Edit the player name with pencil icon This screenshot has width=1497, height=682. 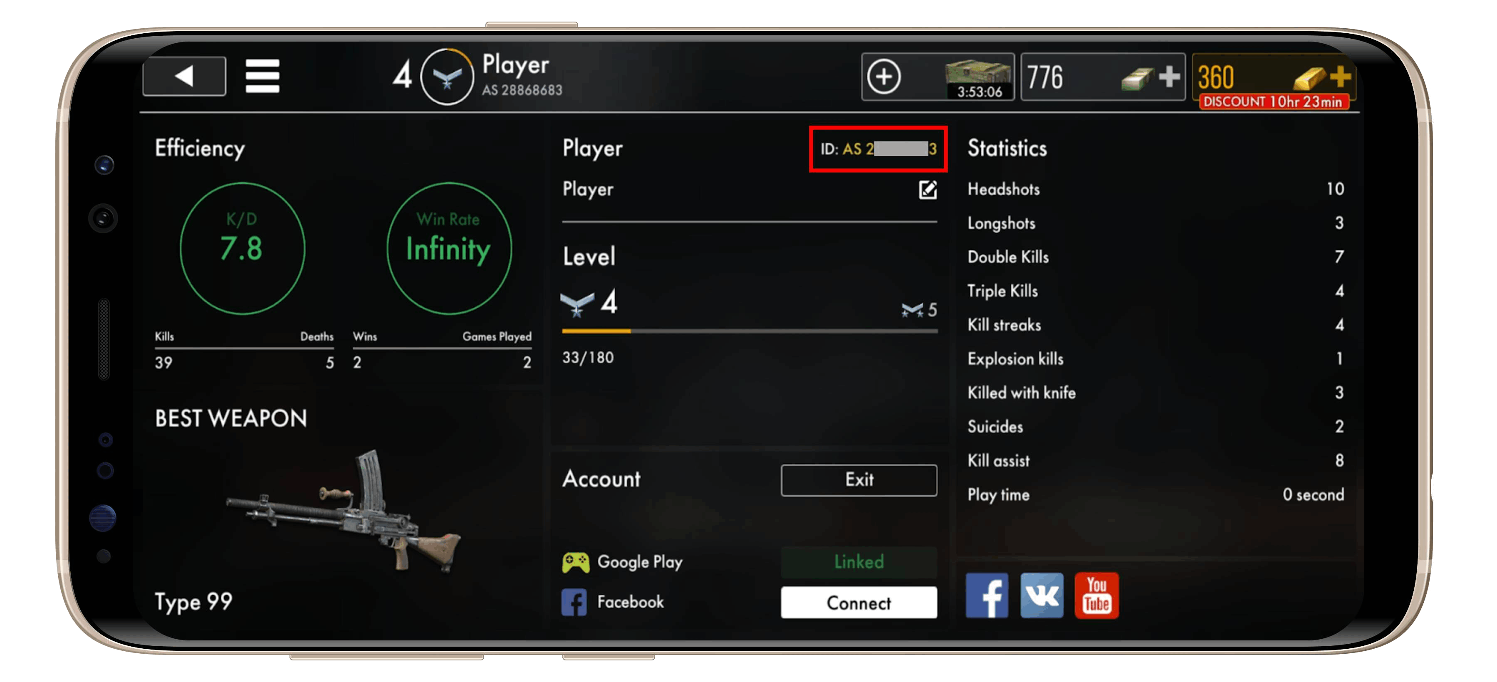click(928, 189)
